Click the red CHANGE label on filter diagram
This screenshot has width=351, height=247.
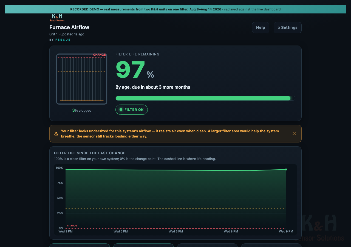100,55
